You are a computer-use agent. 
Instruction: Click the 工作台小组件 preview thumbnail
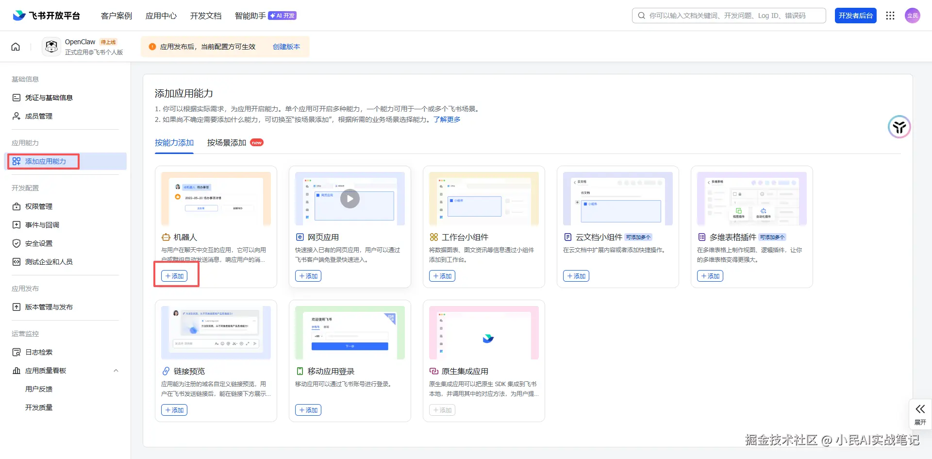(x=484, y=199)
